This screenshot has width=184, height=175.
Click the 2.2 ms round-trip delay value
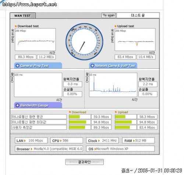(x=148, y=84)
